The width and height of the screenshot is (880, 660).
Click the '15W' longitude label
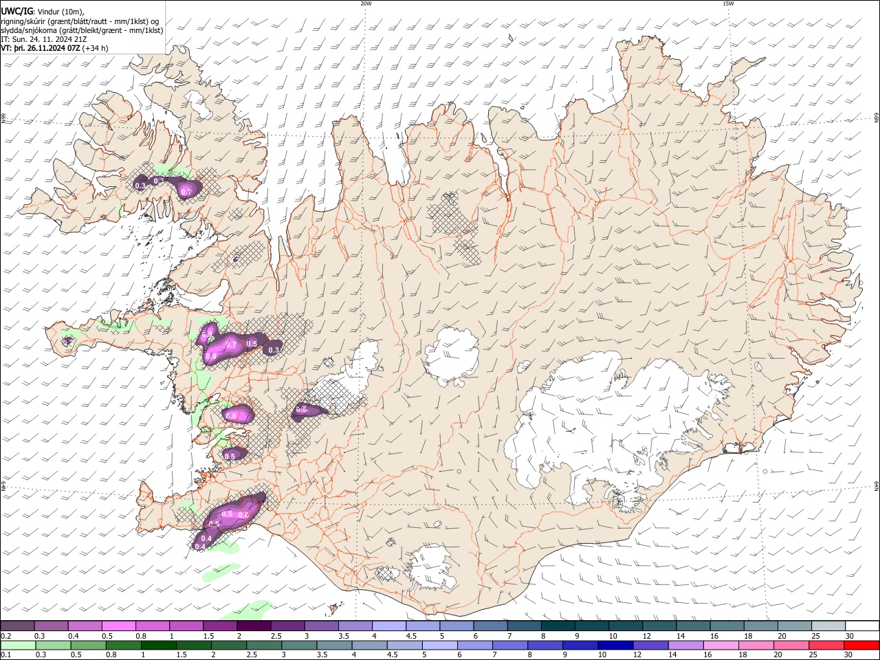point(728,3)
